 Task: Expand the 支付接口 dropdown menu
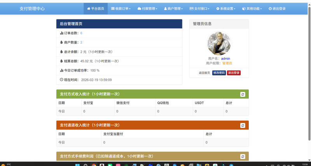[x=199, y=9]
